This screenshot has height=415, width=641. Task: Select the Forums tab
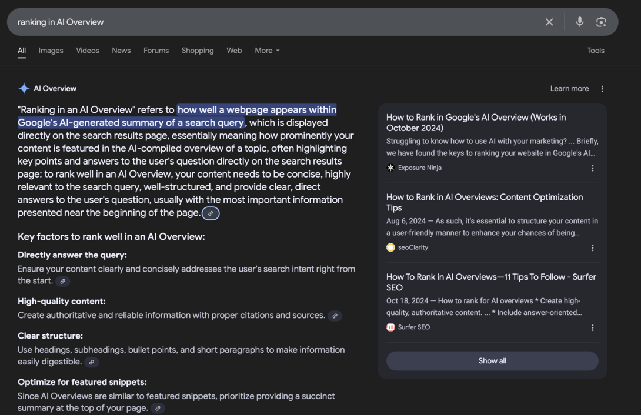point(156,51)
